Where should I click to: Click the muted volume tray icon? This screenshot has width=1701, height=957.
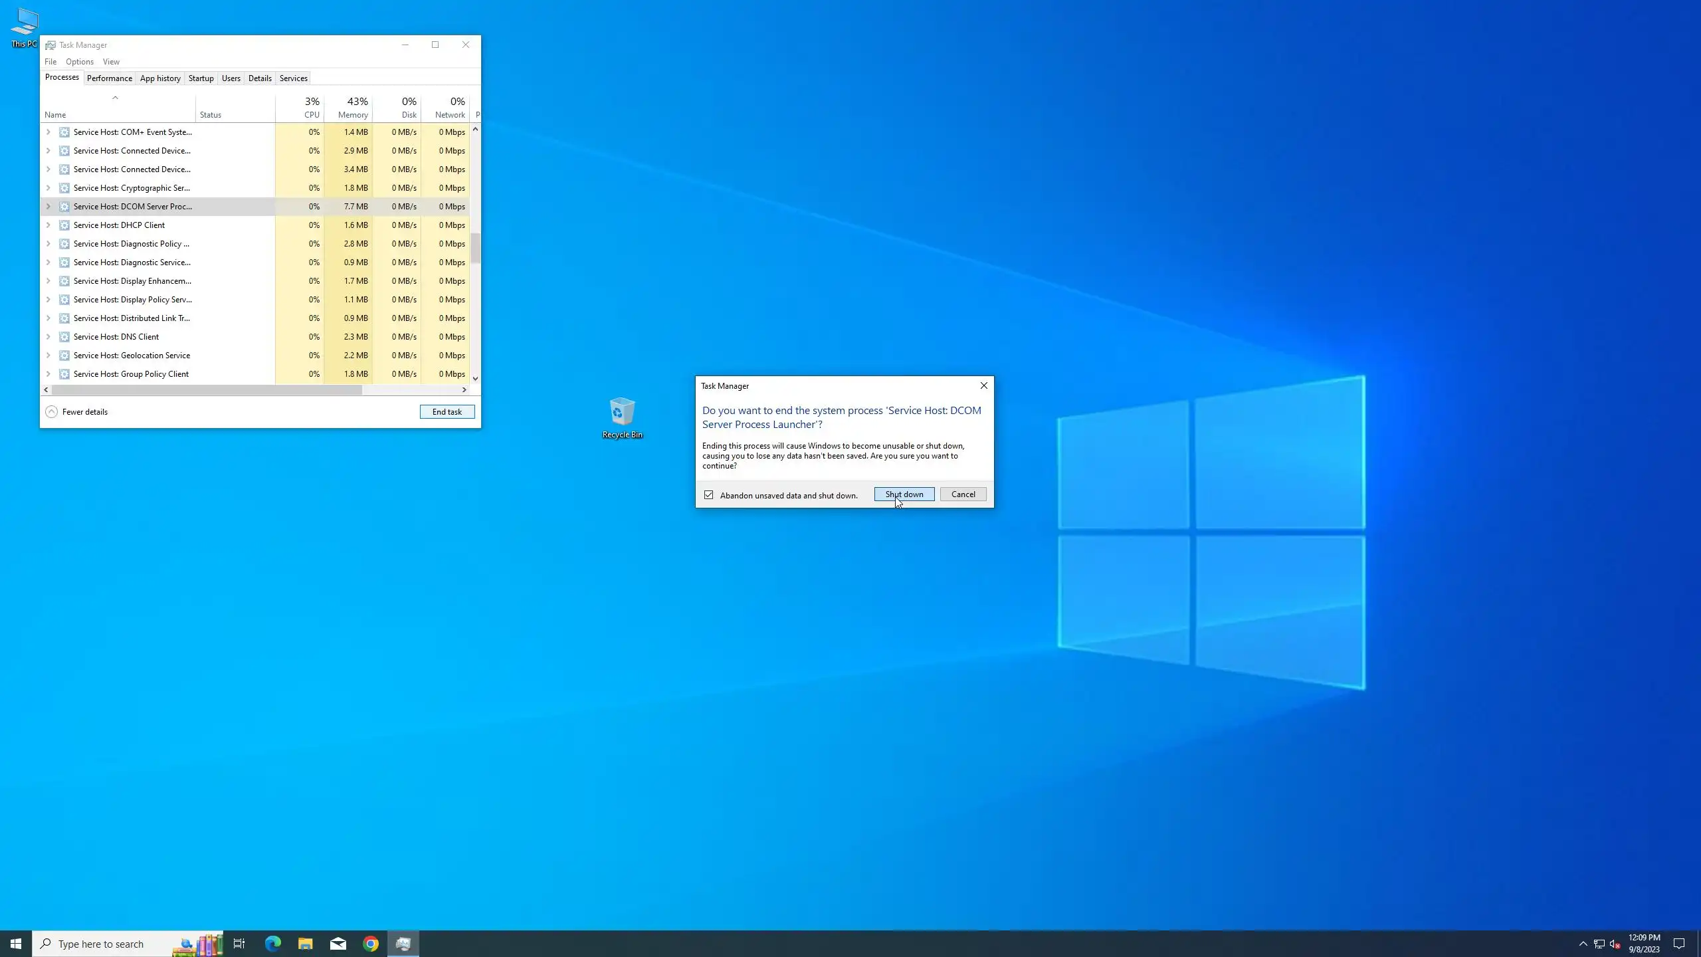[1615, 944]
